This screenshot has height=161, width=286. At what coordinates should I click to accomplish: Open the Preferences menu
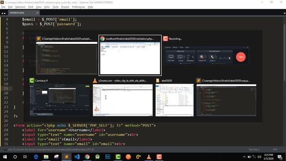click(x=79, y=7)
